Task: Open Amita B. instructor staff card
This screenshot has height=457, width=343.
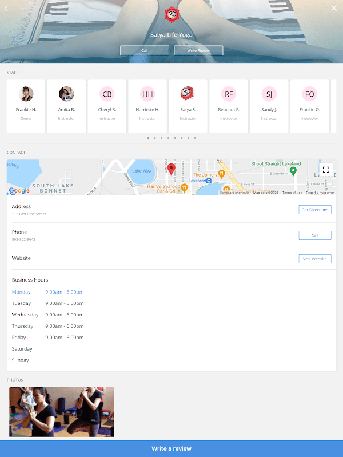Action: click(66, 106)
